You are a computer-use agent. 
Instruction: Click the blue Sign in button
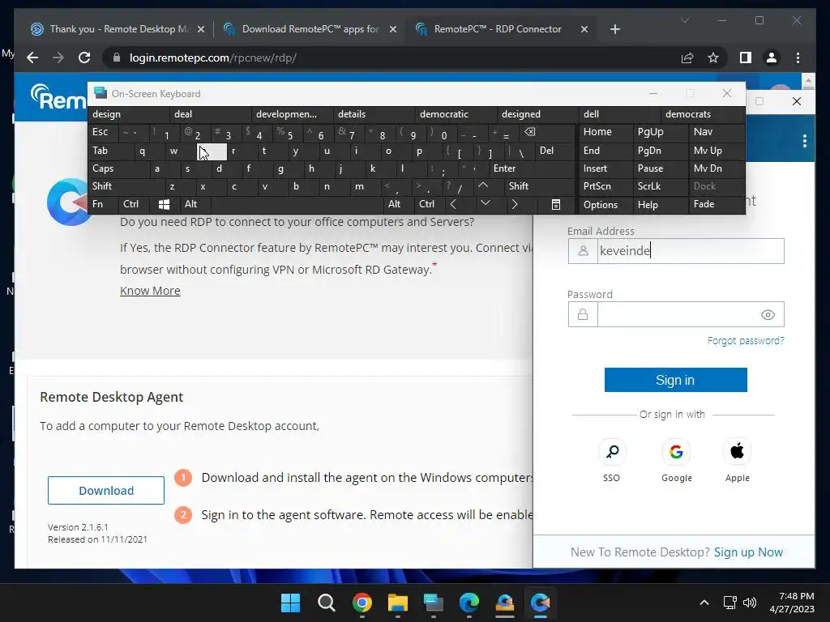click(675, 380)
